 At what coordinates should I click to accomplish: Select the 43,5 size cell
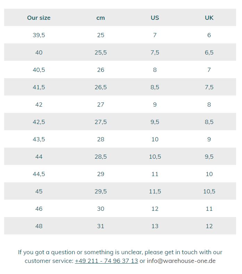pyautogui.click(x=39, y=139)
